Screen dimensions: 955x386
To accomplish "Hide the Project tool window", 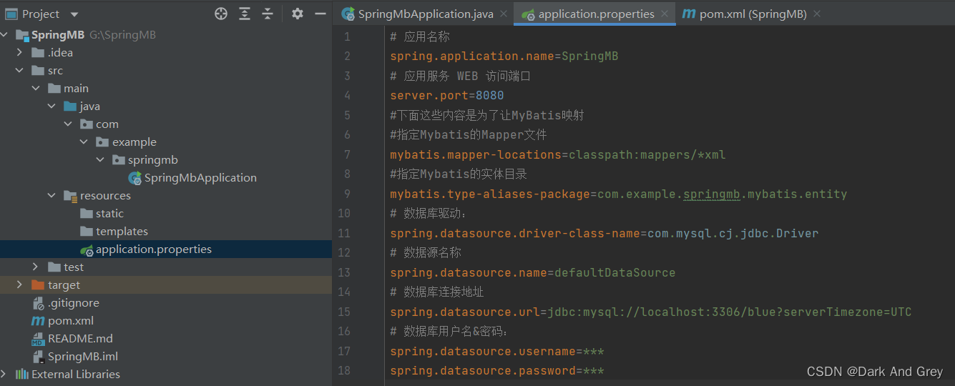I will pos(320,14).
